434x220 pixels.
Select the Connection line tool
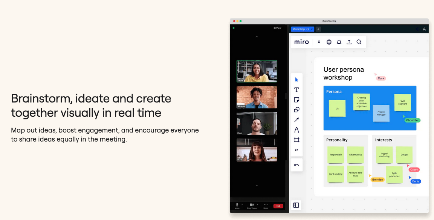[x=296, y=120]
